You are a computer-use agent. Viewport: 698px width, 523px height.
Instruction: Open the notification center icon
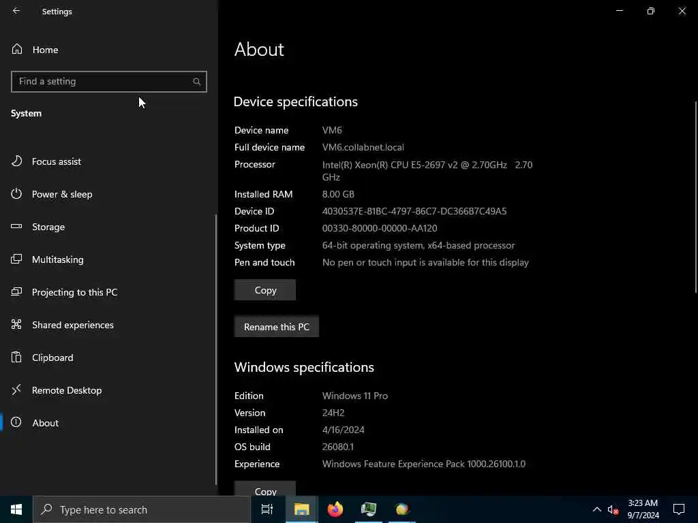click(x=679, y=509)
